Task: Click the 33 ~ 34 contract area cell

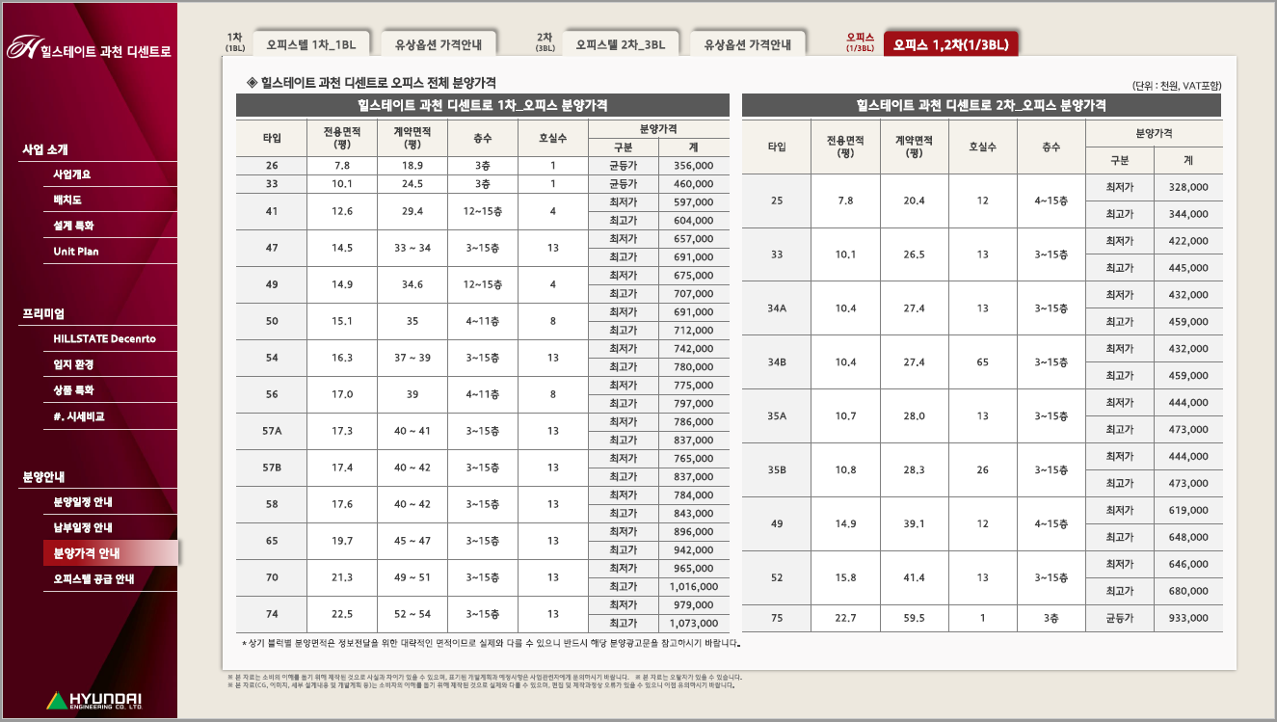Action: (x=412, y=248)
